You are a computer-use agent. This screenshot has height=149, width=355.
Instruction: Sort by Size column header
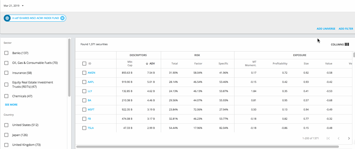point(306,64)
